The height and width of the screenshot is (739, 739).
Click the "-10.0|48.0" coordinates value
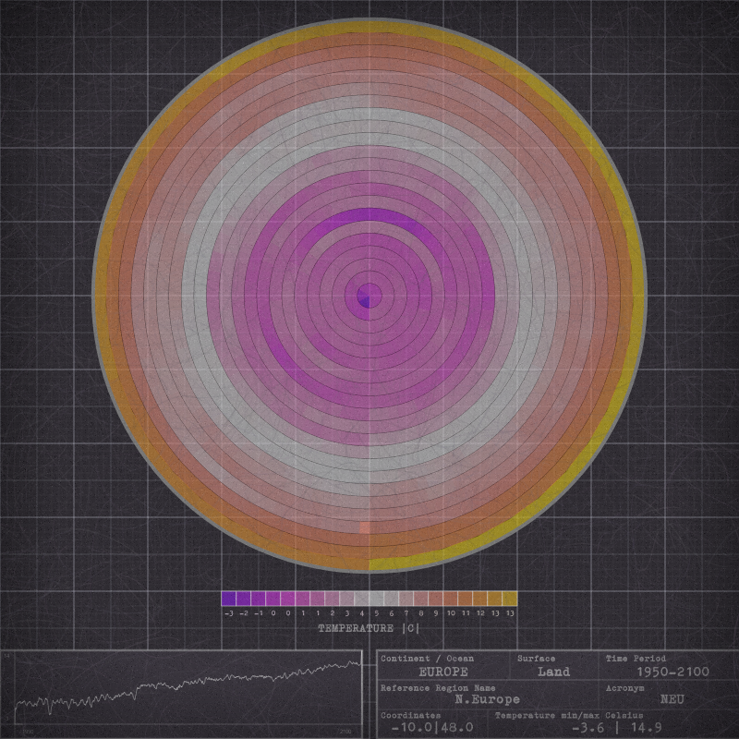pos(432,727)
